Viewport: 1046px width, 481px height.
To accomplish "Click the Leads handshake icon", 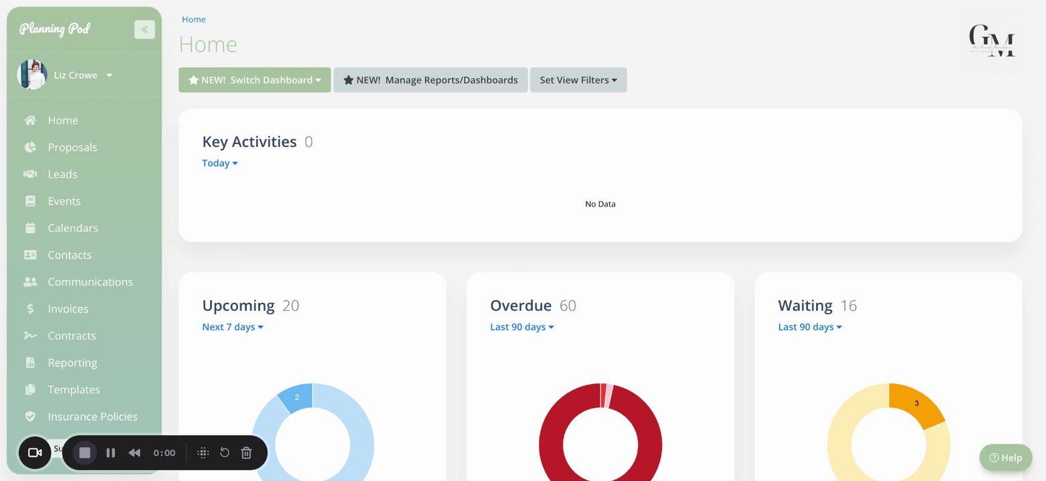I will 30,174.
